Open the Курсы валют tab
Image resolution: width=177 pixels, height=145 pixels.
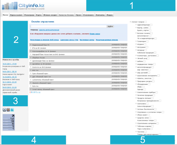pyautogui.click(x=16, y=15)
